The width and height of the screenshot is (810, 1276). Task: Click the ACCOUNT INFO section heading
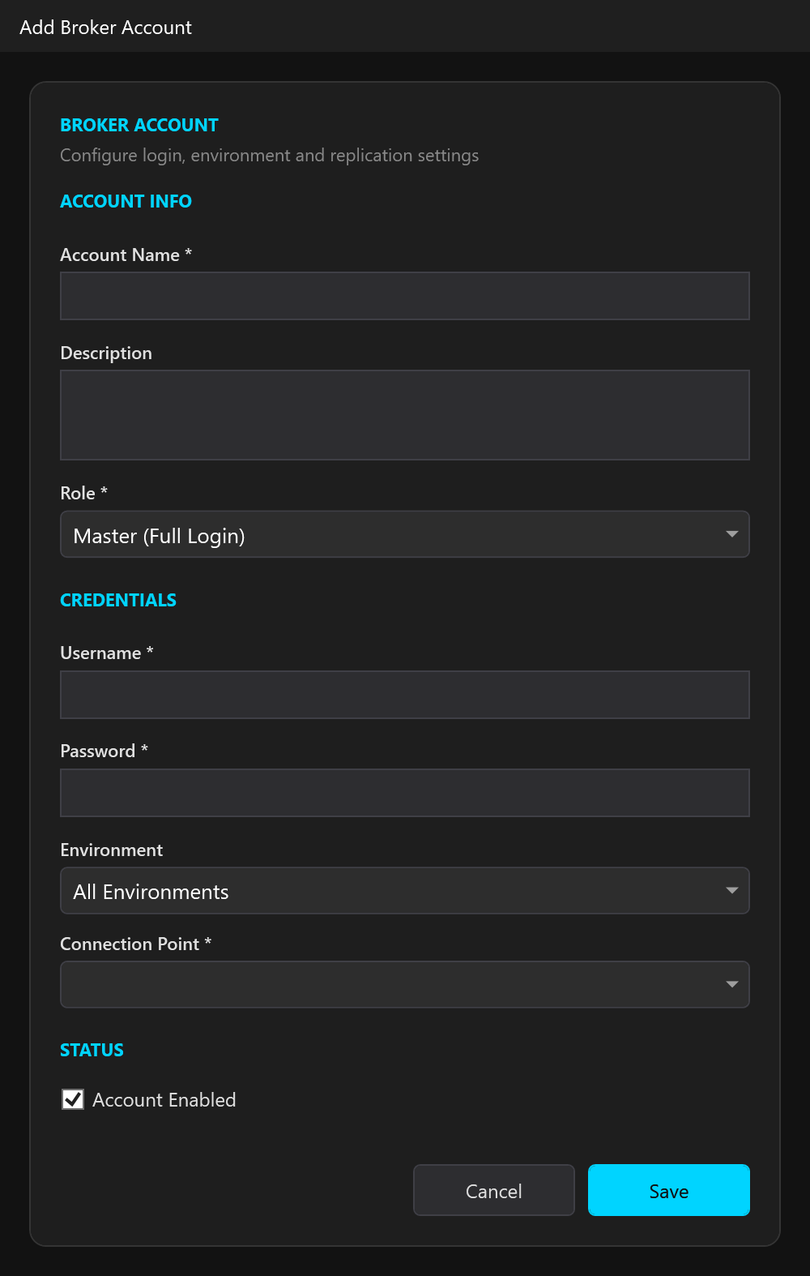tap(126, 201)
